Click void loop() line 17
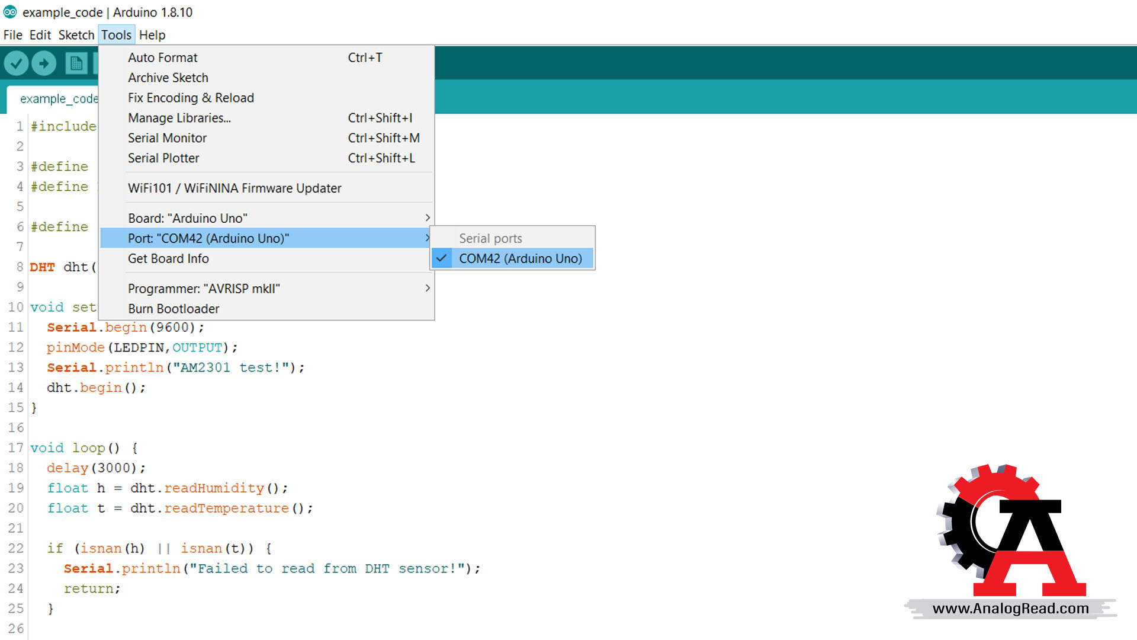The width and height of the screenshot is (1137, 640). tap(83, 448)
